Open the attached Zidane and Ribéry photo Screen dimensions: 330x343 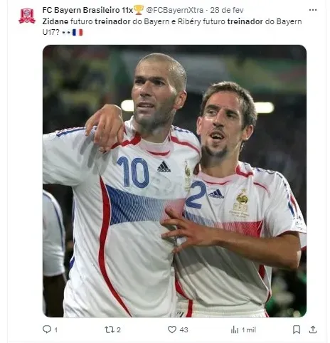174,181
